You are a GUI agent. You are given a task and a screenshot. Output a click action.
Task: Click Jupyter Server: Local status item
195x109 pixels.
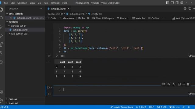coord(122,107)
